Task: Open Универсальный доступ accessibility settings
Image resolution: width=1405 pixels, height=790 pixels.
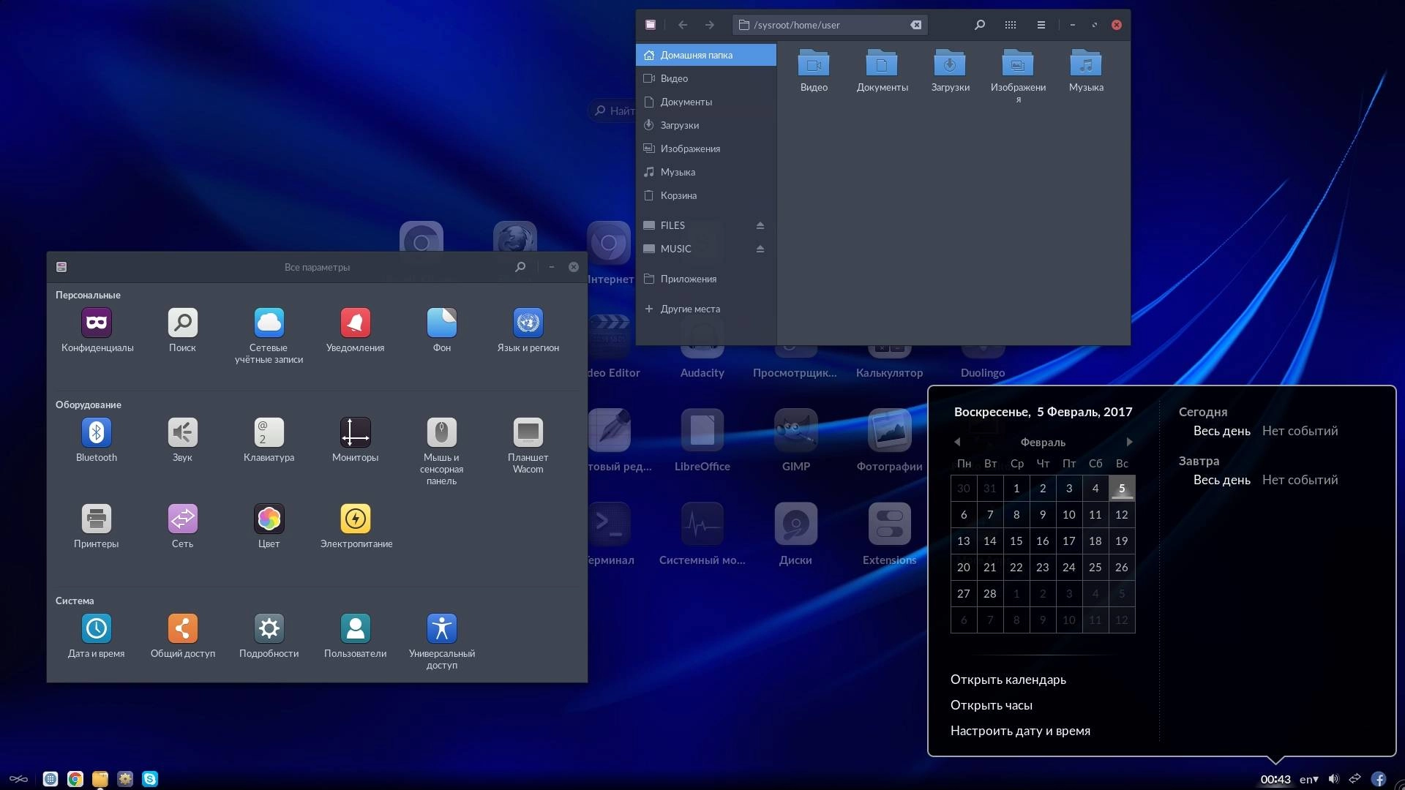Action: (441, 628)
